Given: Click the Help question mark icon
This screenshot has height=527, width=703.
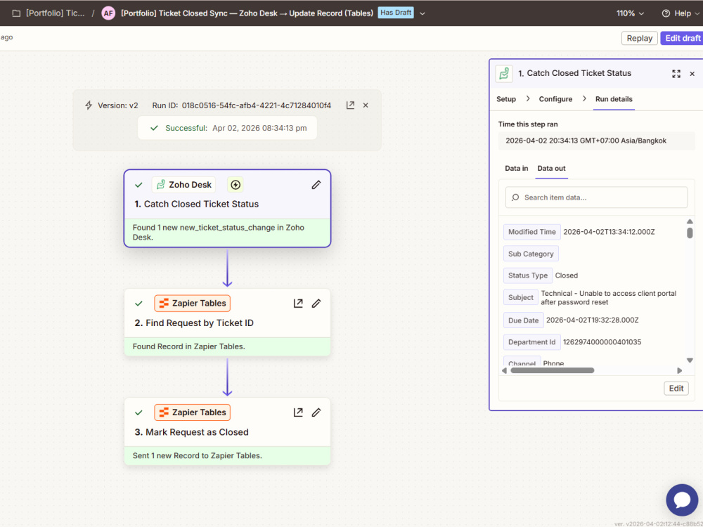Looking at the screenshot, I should pyautogui.click(x=666, y=13).
